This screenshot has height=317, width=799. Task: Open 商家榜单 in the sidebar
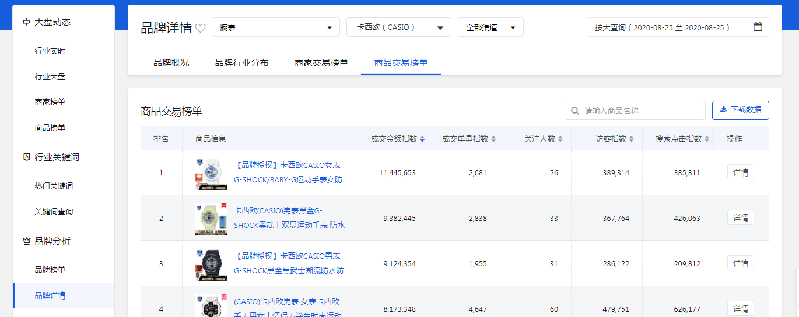(50, 102)
